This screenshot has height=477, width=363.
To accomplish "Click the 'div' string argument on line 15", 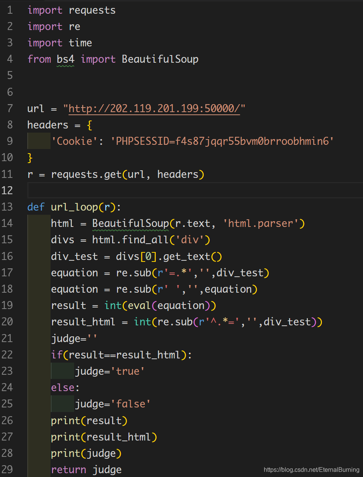I will pyautogui.click(x=189, y=240).
